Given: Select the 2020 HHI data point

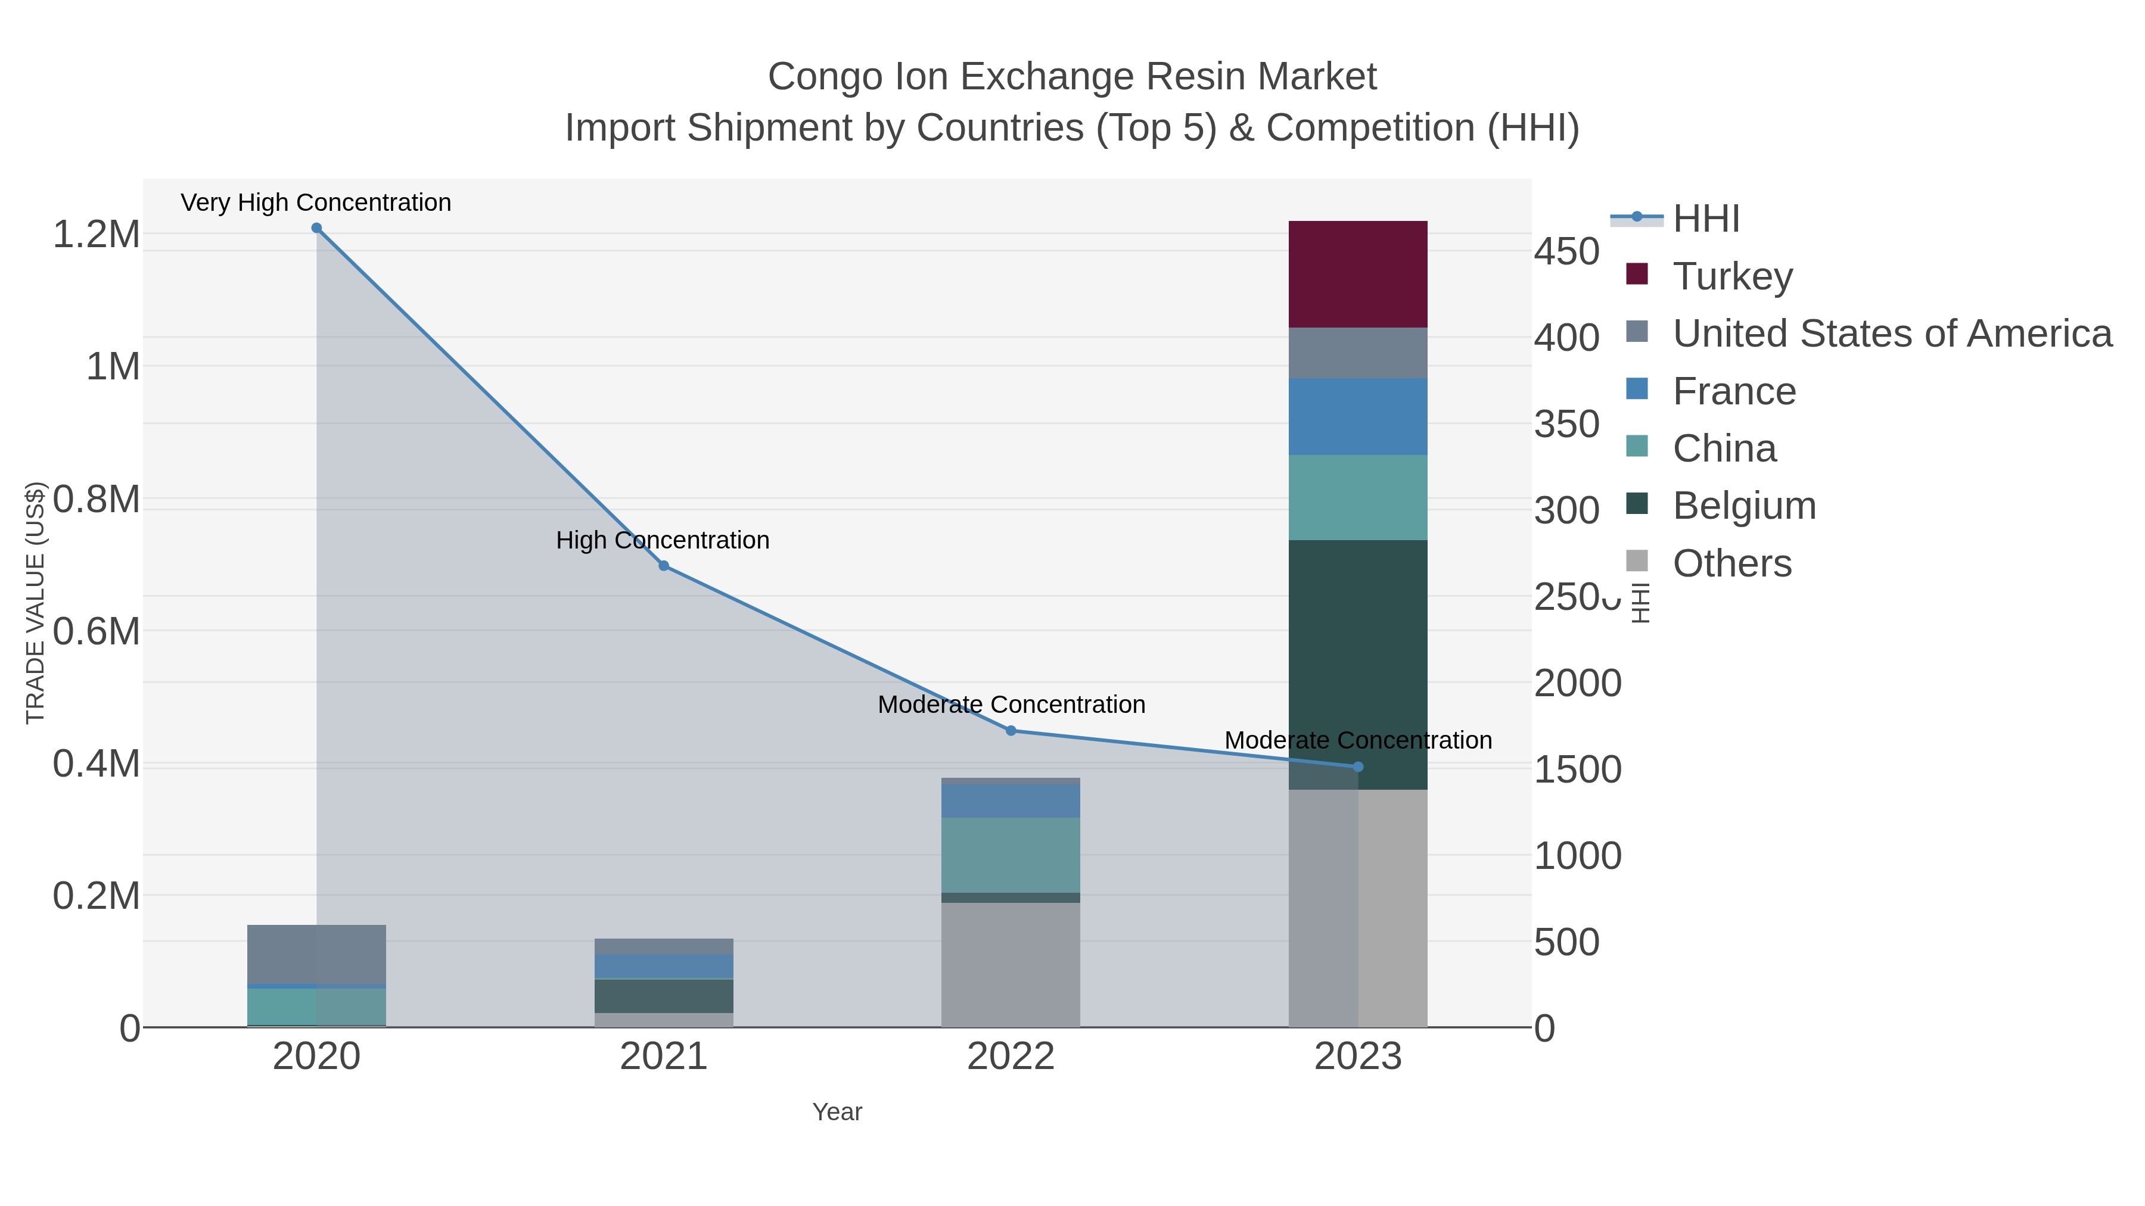Looking at the screenshot, I should click(316, 228).
